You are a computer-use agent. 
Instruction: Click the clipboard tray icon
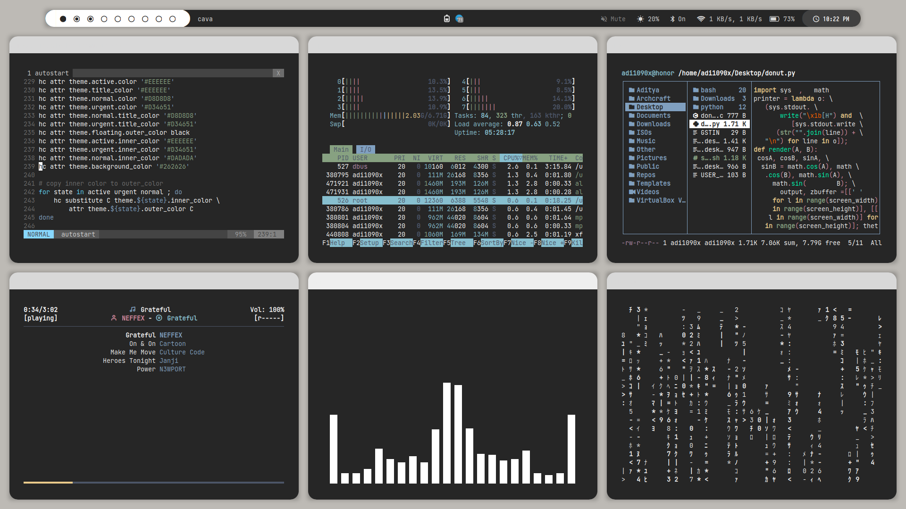point(446,19)
